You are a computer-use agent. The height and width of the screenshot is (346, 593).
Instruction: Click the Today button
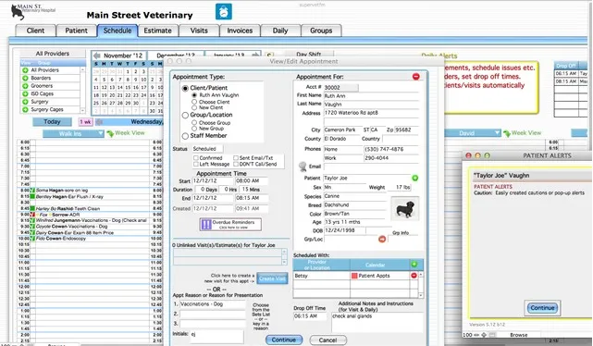[52, 122]
